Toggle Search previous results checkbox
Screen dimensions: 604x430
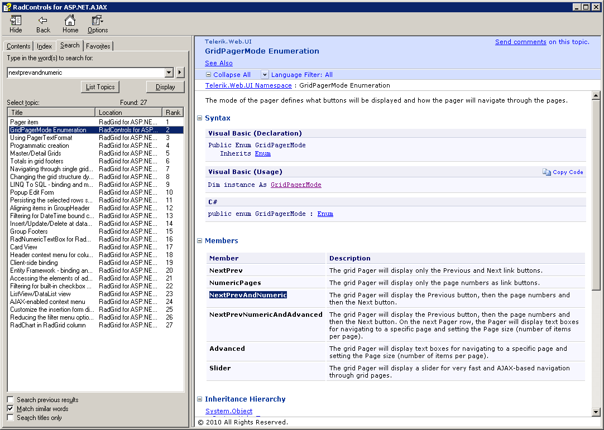pyautogui.click(x=11, y=399)
